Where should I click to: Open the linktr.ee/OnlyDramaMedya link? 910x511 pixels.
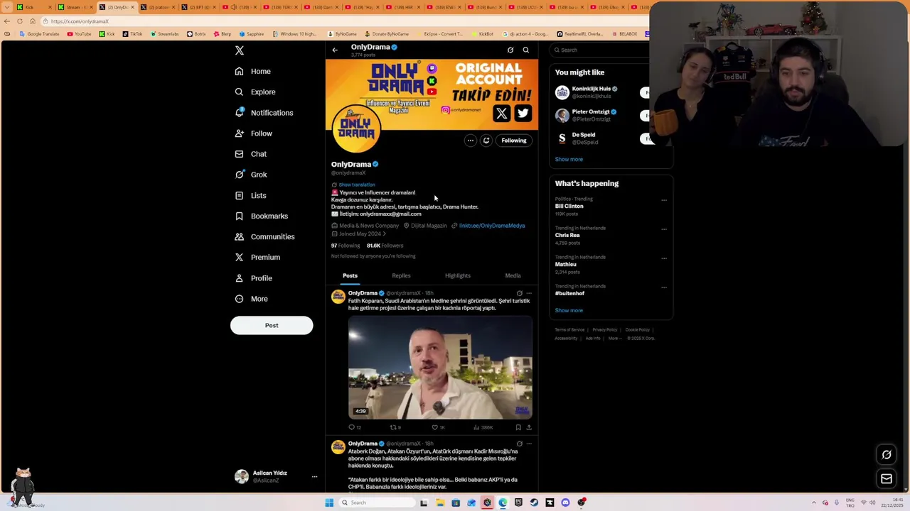(x=492, y=226)
